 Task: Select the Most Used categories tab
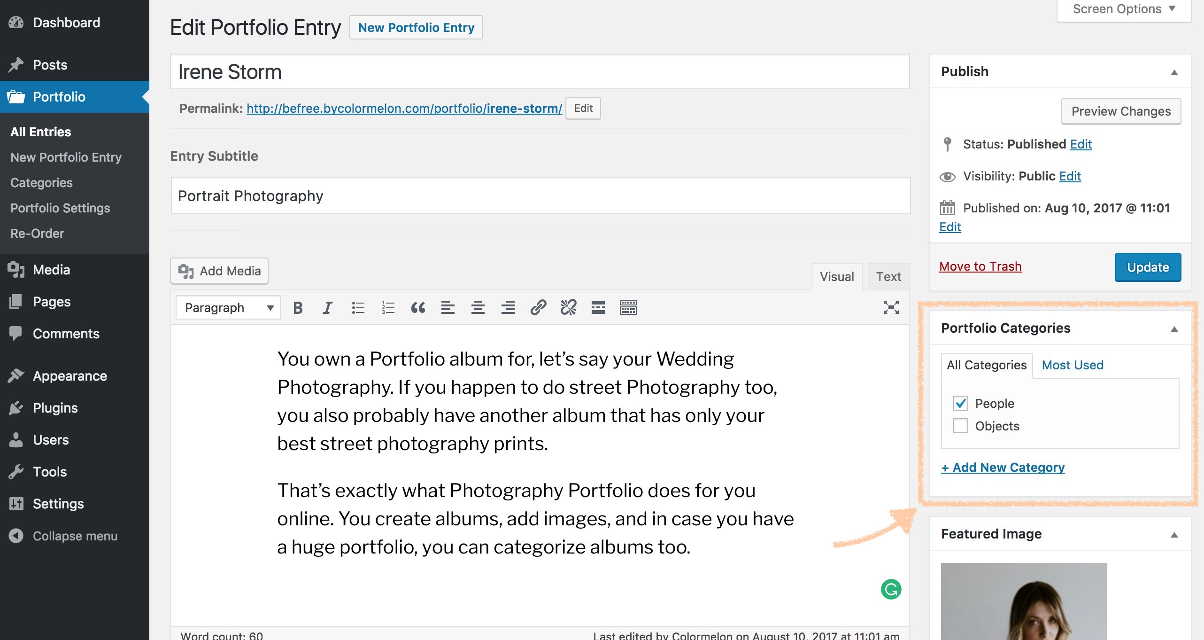[x=1072, y=365]
